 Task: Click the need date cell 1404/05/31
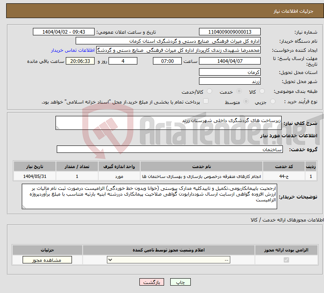pos(35,176)
